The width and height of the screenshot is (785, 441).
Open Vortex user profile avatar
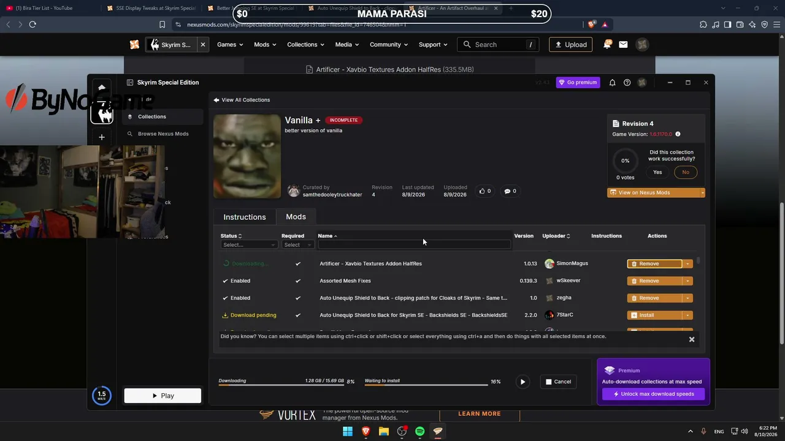[x=641, y=83]
